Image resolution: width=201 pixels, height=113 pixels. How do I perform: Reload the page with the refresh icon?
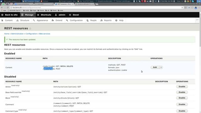(x=8, y=8)
